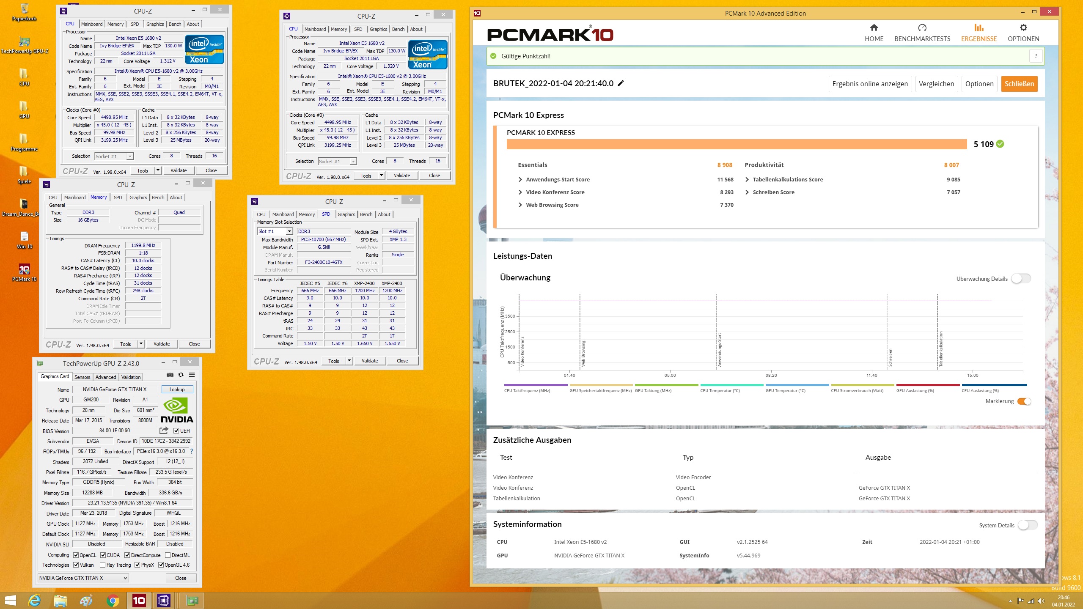The height and width of the screenshot is (609, 1083).
Task: Open GPU selection dropdown in GPU-Z
Action: click(83, 578)
